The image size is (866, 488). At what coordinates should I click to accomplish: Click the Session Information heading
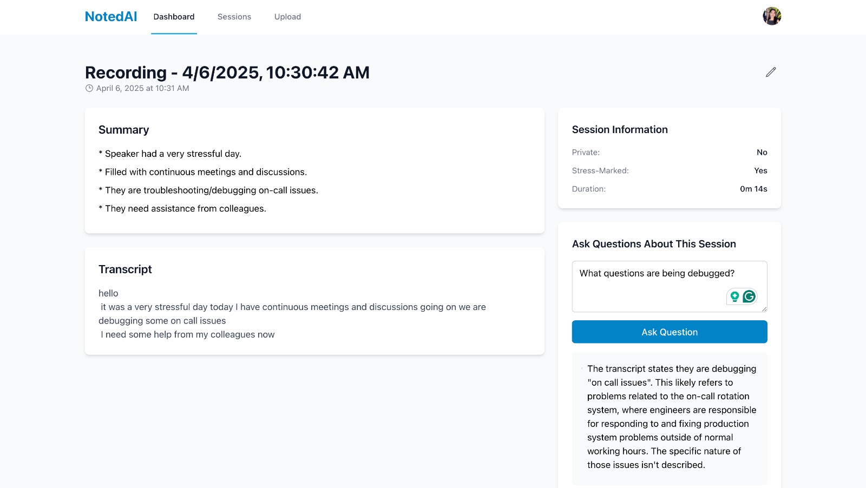[620, 129]
